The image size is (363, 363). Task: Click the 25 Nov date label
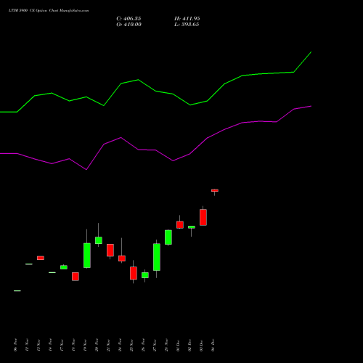click(131, 345)
